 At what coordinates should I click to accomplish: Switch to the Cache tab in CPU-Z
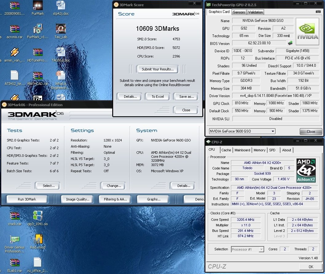pos(226,150)
